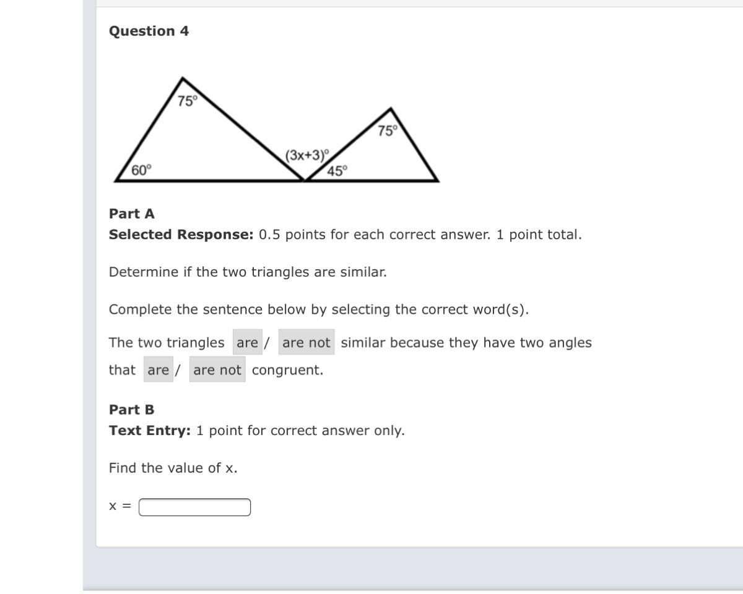Click the 45° angle label
The height and width of the screenshot is (594, 743).
tap(337, 171)
